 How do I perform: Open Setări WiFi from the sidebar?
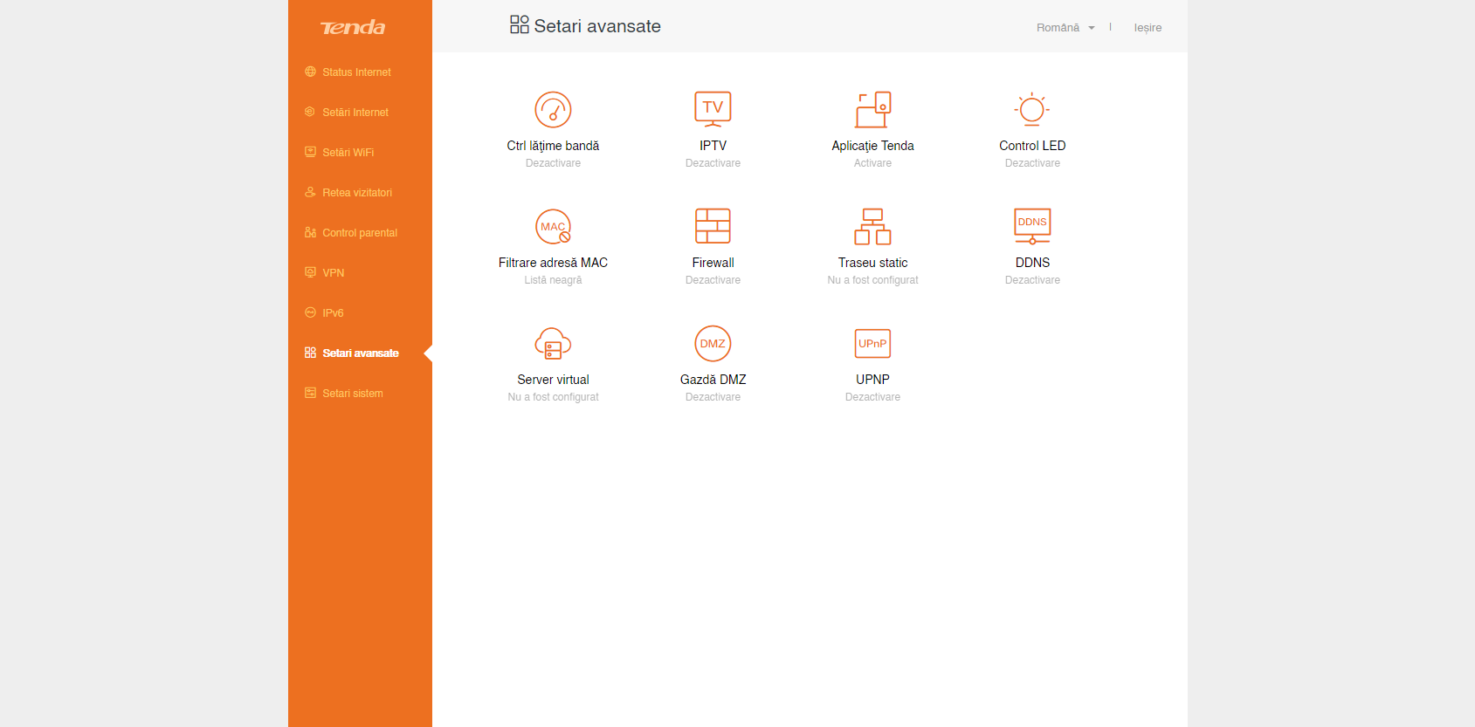(x=348, y=153)
